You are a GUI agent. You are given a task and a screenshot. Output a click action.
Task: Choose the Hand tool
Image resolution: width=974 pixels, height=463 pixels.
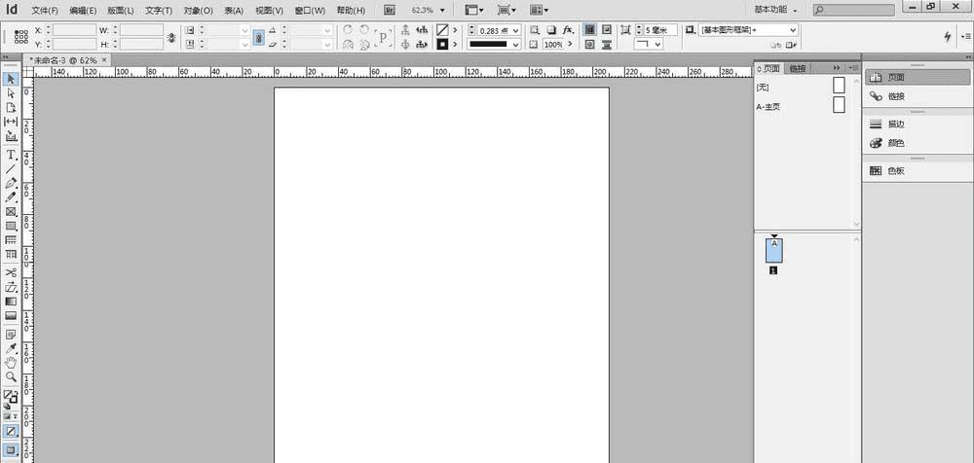click(x=12, y=363)
